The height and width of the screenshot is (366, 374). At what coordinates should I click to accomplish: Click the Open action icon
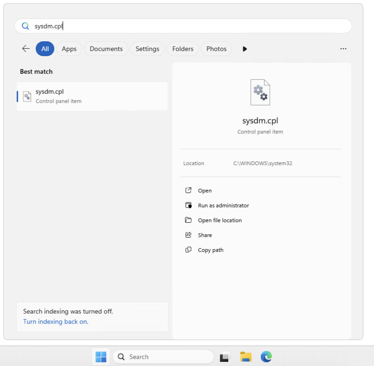pyautogui.click(x=188, y=190)
